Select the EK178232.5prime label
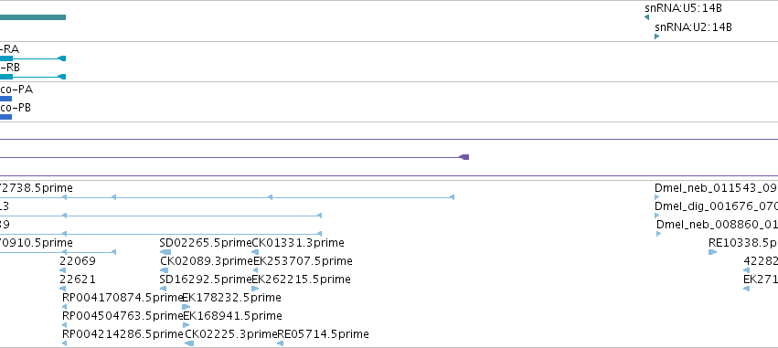 click(x=231, y=298)
